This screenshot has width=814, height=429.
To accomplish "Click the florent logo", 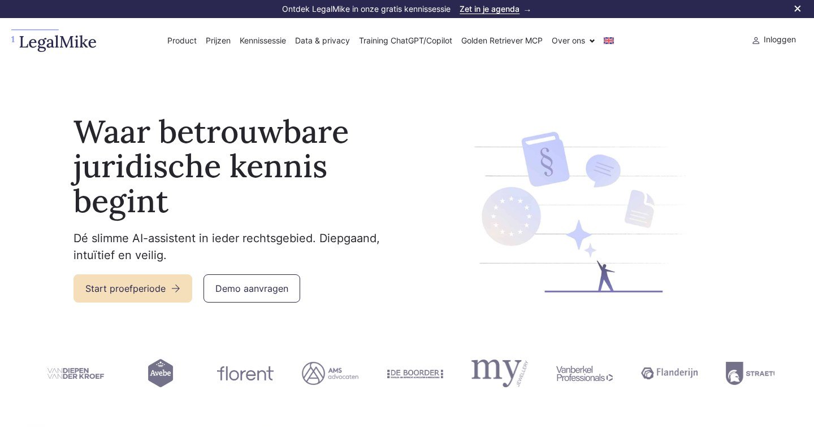I will point(245,373).
